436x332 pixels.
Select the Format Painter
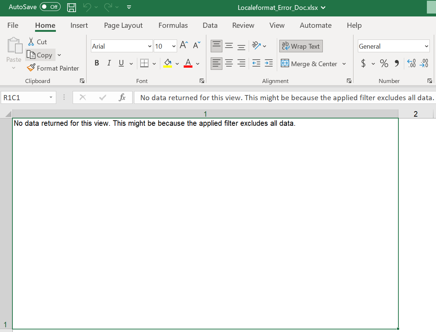(53, 68)
